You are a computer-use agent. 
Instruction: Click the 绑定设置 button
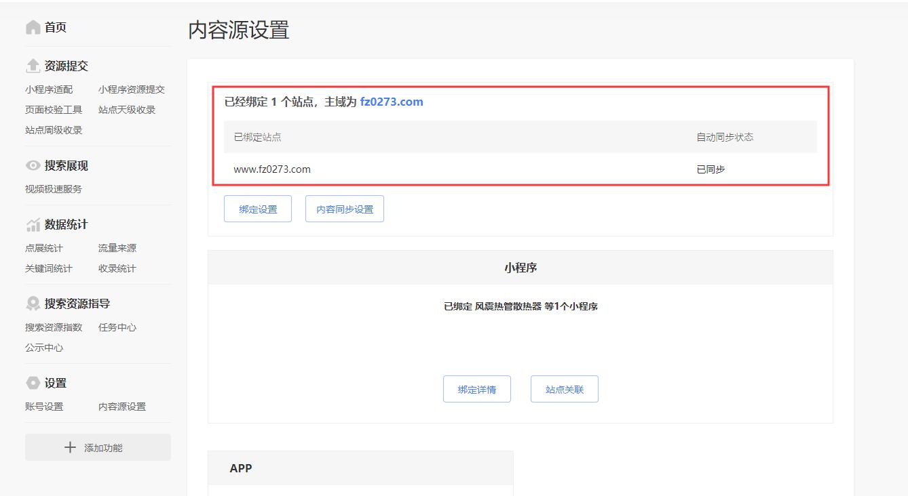[257, 209]
